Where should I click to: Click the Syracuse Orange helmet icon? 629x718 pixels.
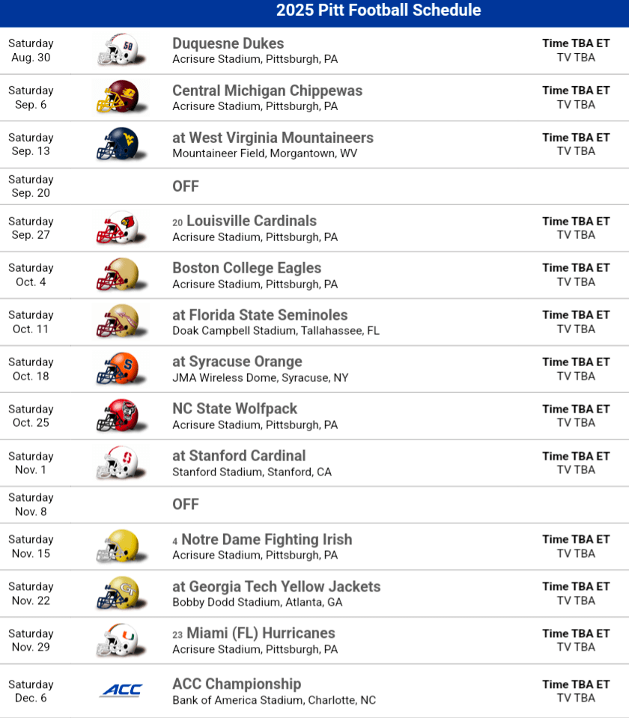[x=120, y=368]
